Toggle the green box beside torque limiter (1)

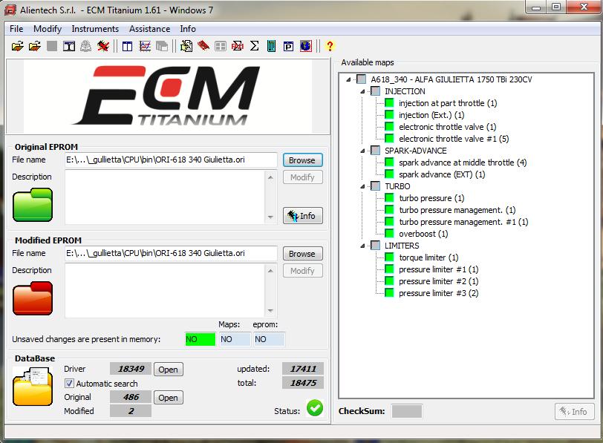point(389,257)
